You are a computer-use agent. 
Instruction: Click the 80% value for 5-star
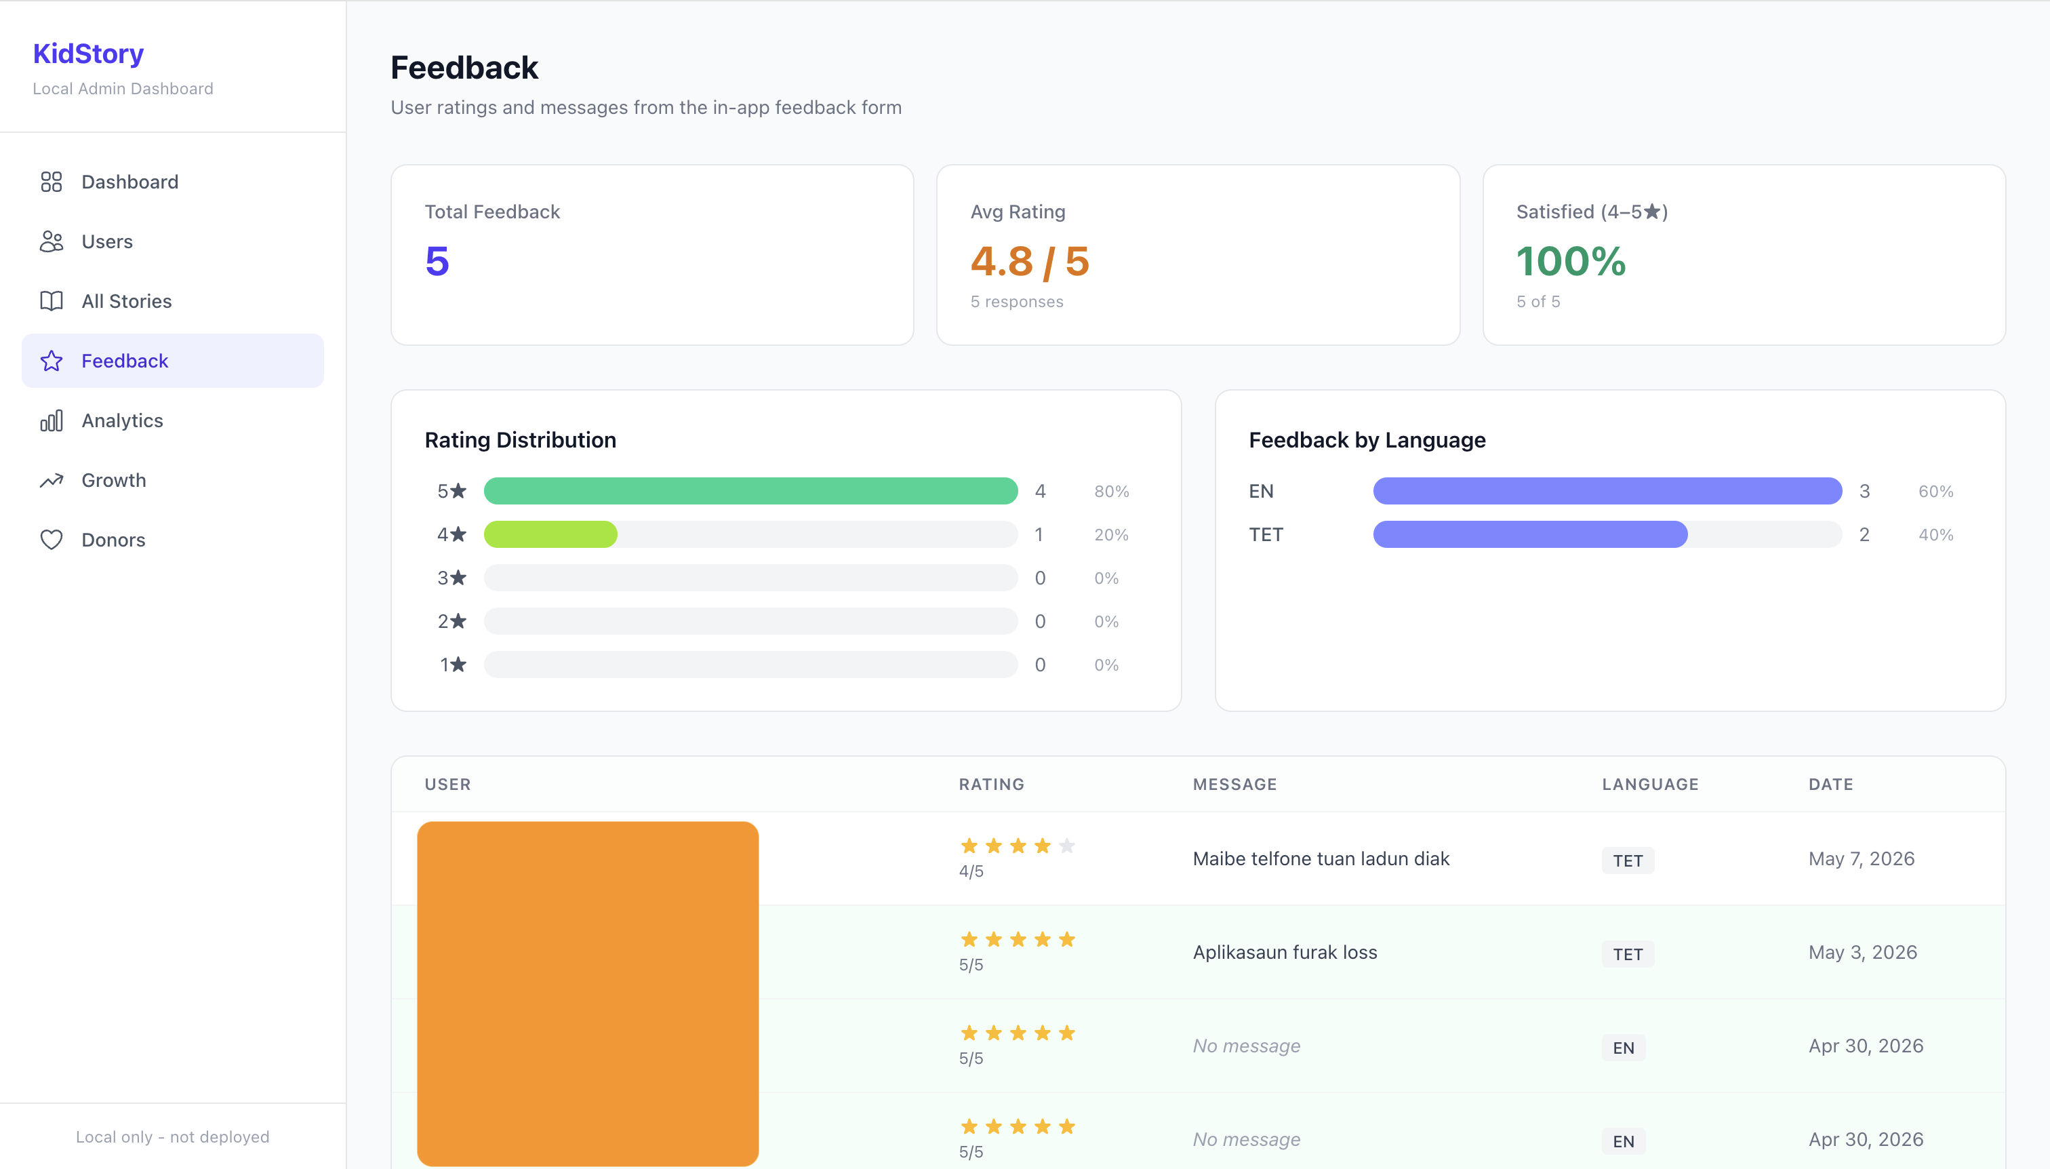click(x=1112, y=492)
